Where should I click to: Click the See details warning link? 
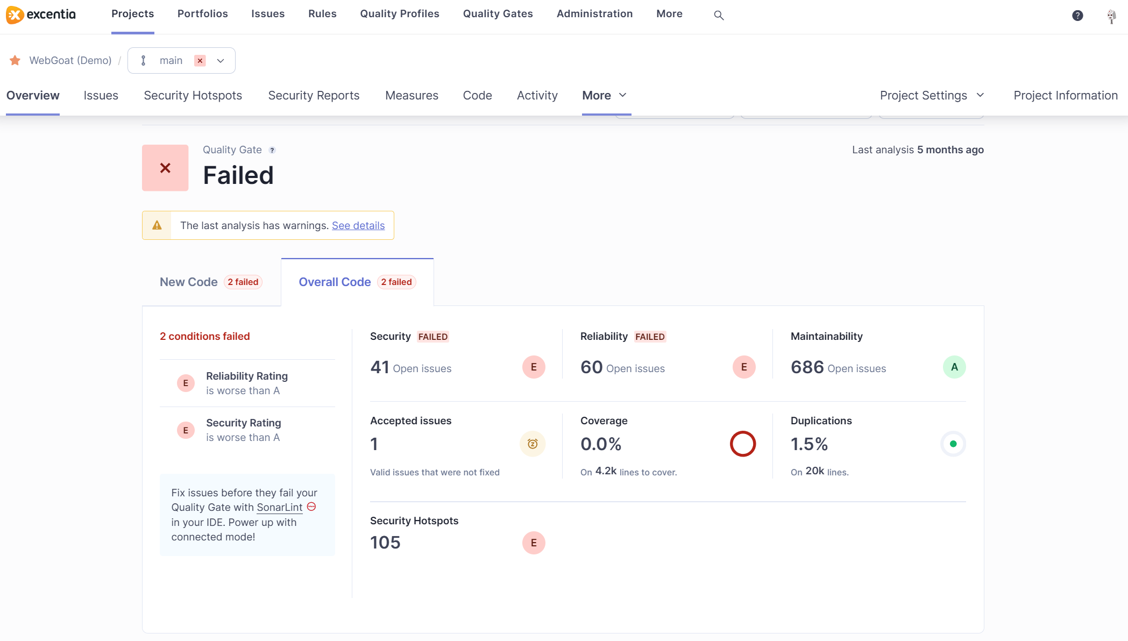358,226
